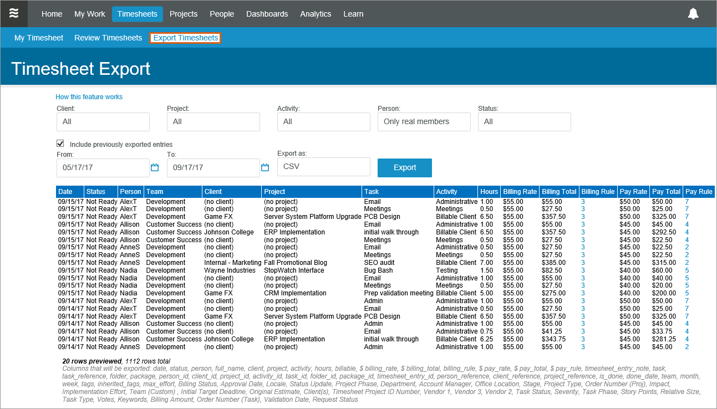This screenshot has width=717, height=409.
Task: Disable include previously exported entries
Action: pos(60,143)
